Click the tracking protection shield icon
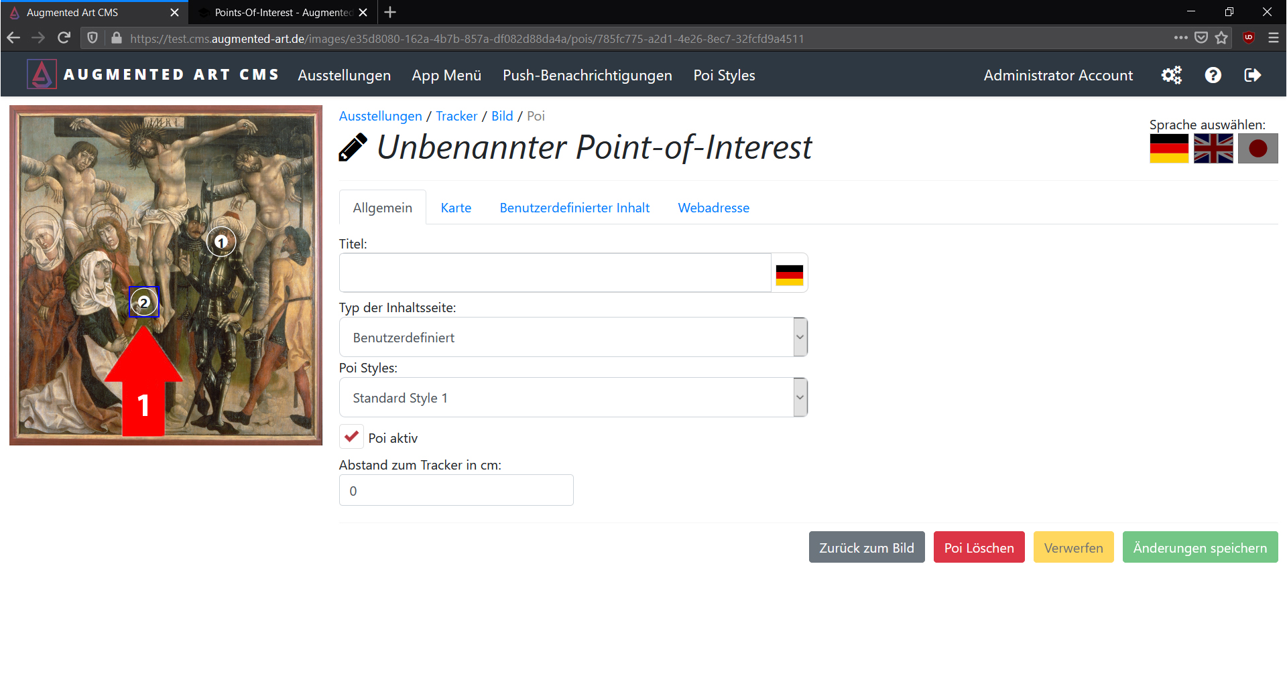 pyautogui.click(x=93, y=38)
